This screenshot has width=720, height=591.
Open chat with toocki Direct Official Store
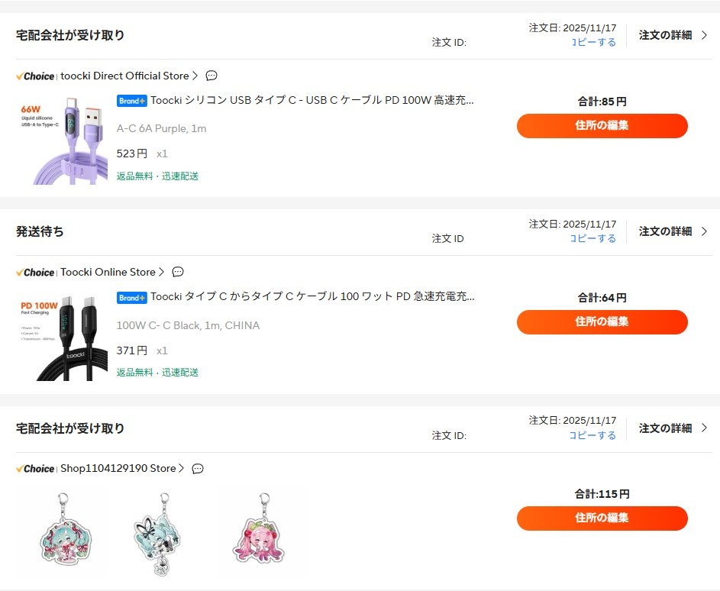(x=211, y=76)
